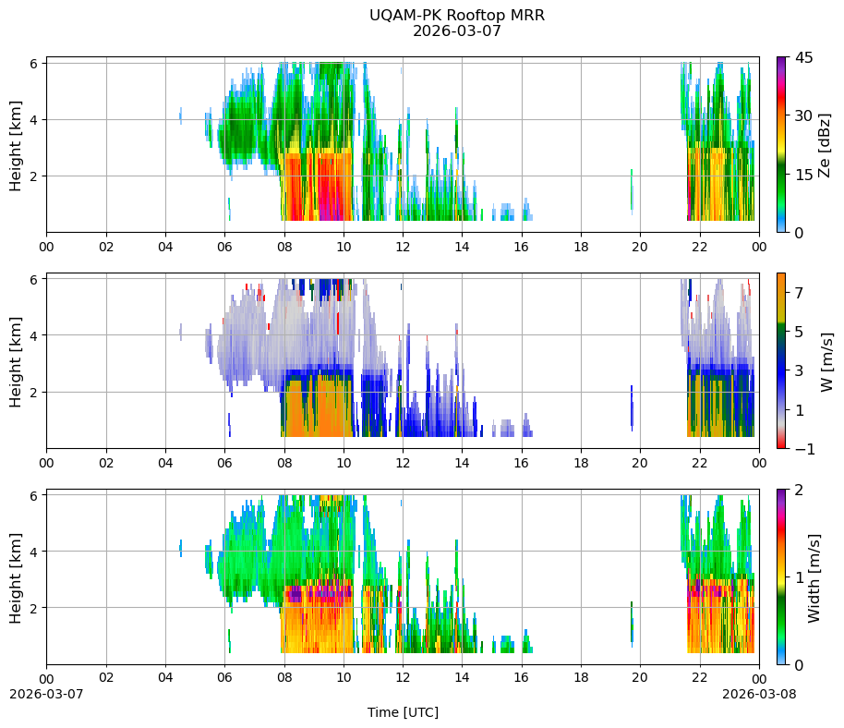Click the Height [km] label of bottom panel

click(15, 578)
